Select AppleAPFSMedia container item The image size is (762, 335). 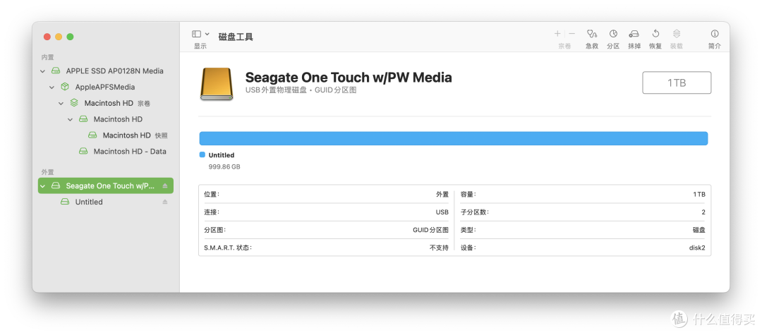pyautogui.click(x=105, y=87)
